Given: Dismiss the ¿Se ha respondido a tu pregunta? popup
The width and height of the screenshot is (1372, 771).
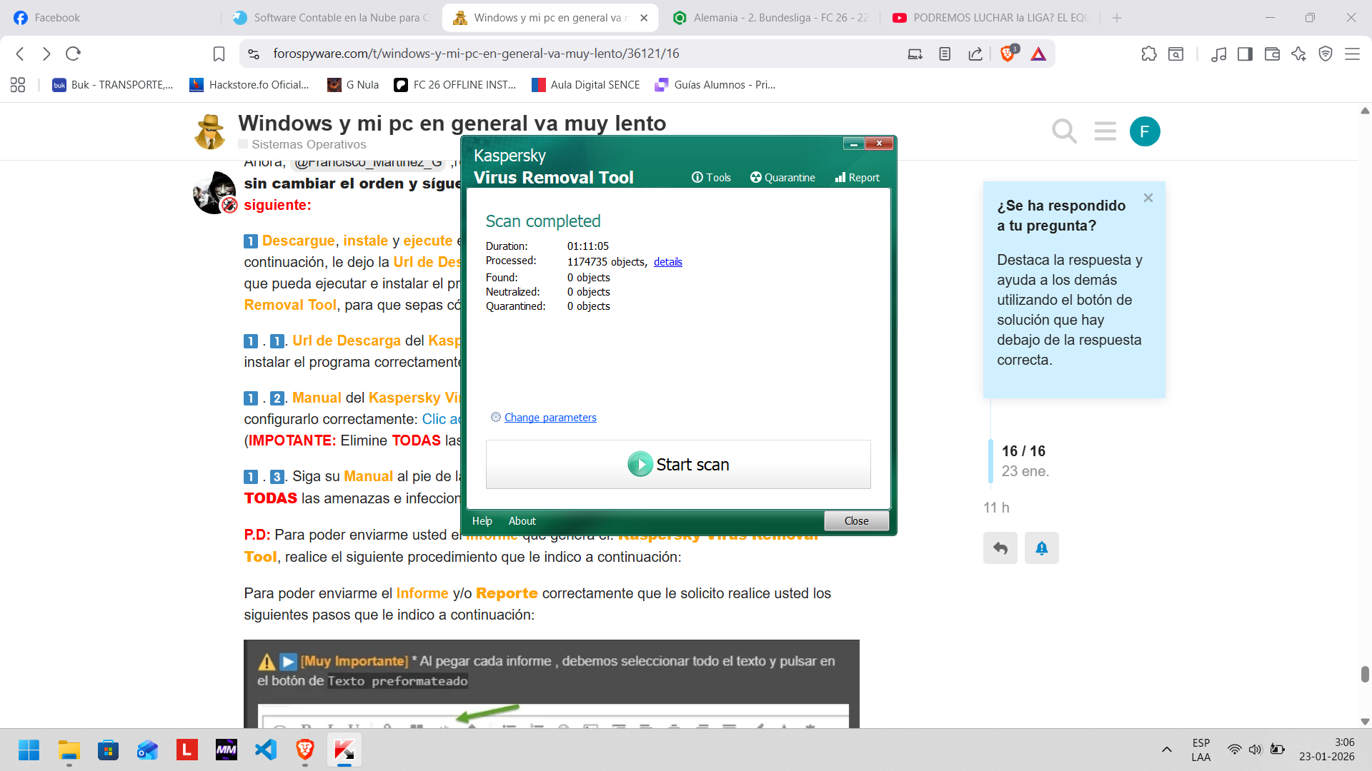Looking at the screenshot, I should [1148, 198].
